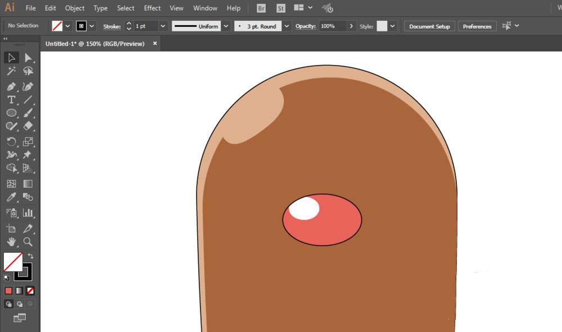Open the Uniform variable width profile dropdown
562x332 pixels.
pyautogui.click(x=226, y=26)
